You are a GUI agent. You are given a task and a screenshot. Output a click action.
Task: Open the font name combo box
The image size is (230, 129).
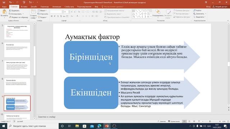pyautogui.click(x=57, y=12)
